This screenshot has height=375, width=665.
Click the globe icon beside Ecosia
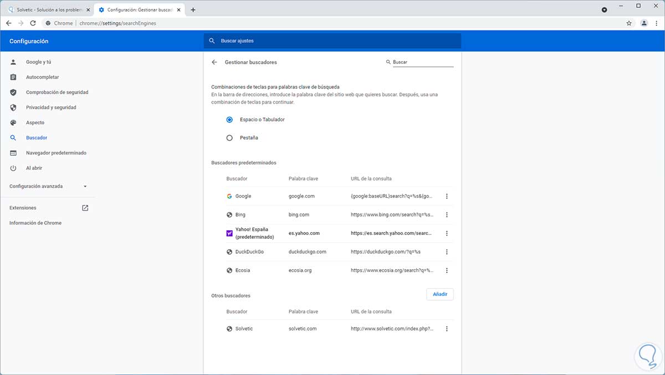click(x=229, y=270)
